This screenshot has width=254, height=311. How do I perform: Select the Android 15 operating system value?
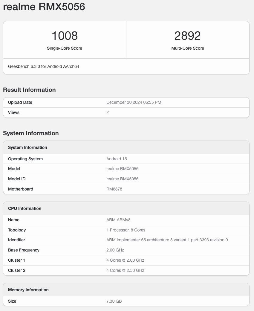point(117,159)
